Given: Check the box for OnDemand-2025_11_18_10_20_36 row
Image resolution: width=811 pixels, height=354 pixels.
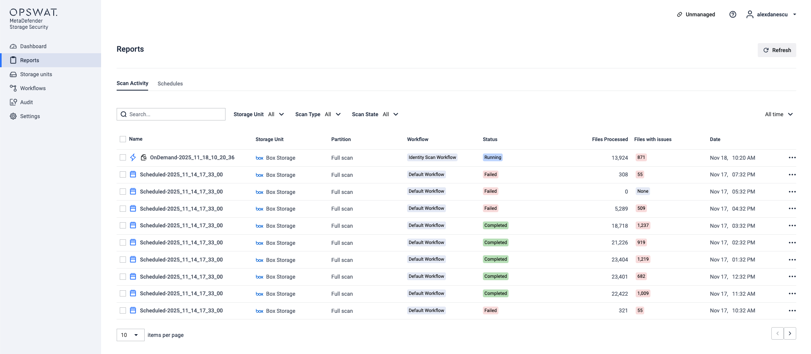Looking at the screenshot, I should [123, 157].
